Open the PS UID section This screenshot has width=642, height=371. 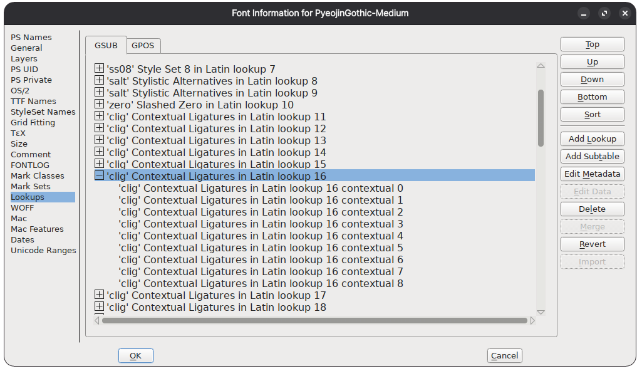pos(24,69)
